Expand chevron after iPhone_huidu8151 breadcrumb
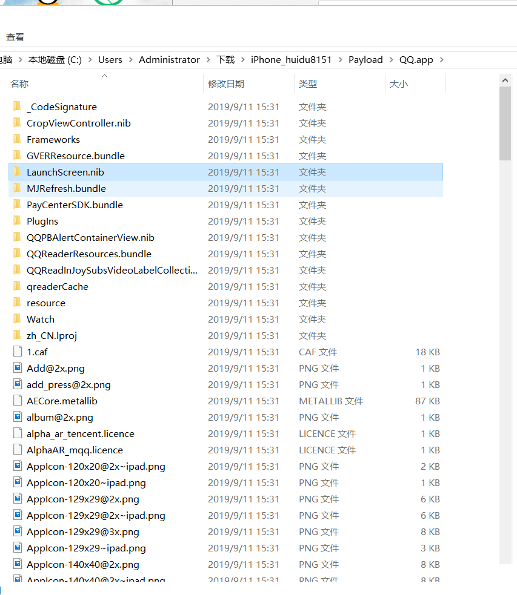The width and height of the screenshot is (517, 595). point(341,59)
